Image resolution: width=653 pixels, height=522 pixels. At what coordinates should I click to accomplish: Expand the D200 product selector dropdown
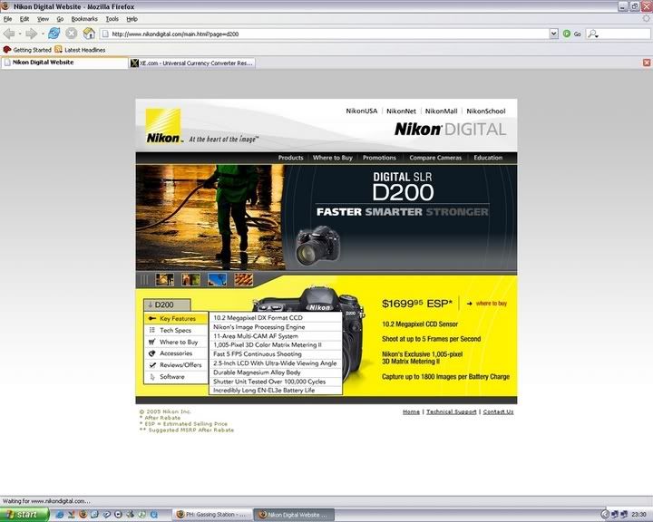coord(167,304)
